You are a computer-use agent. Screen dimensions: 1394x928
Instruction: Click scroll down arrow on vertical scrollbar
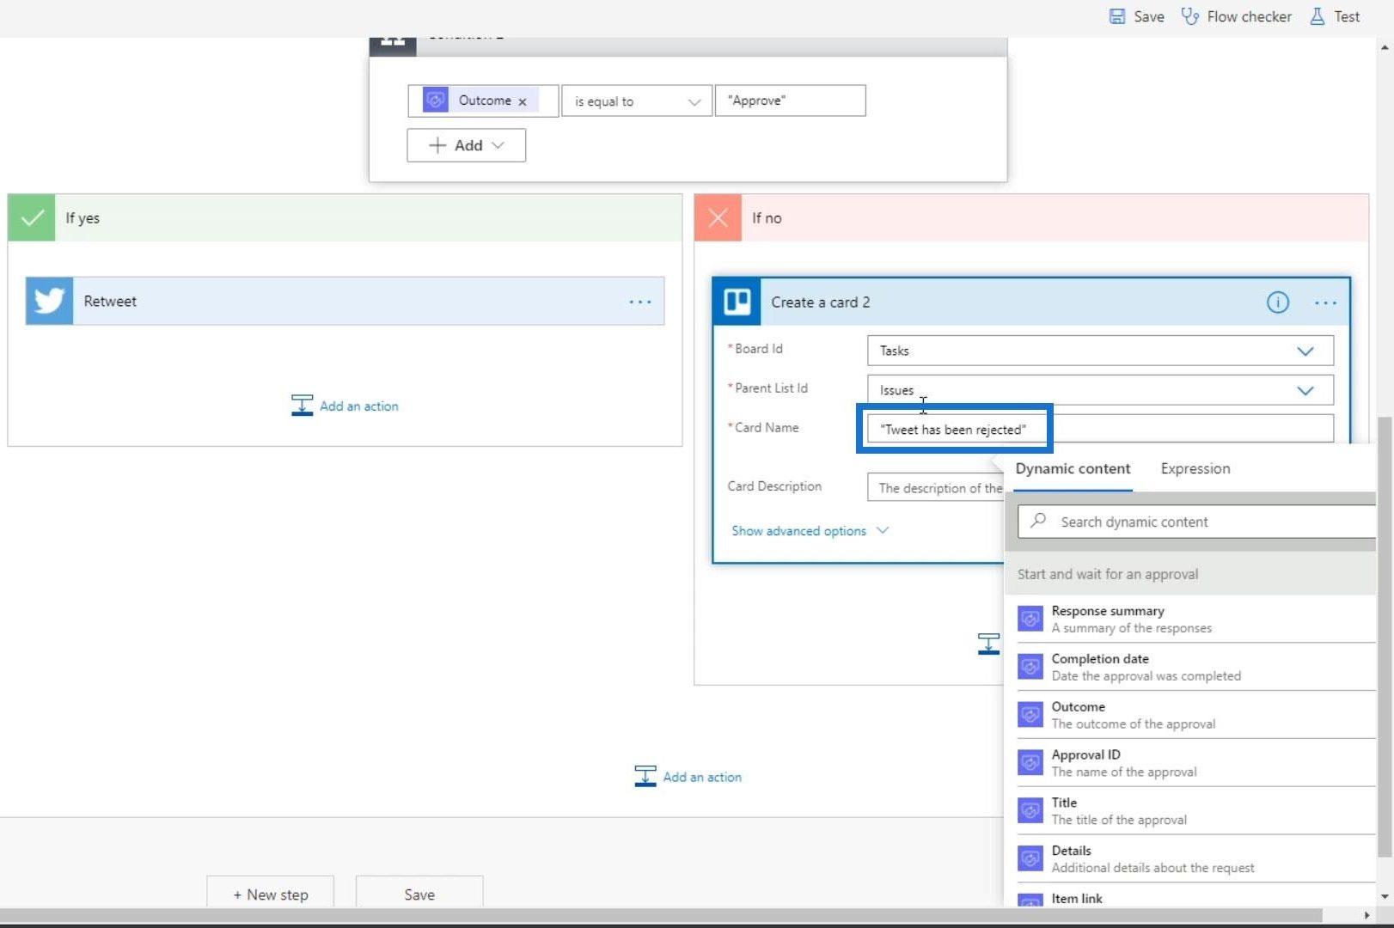click(1385, 896)
